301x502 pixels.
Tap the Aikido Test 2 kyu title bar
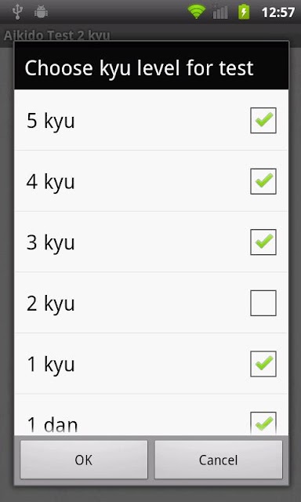(56, 35)
